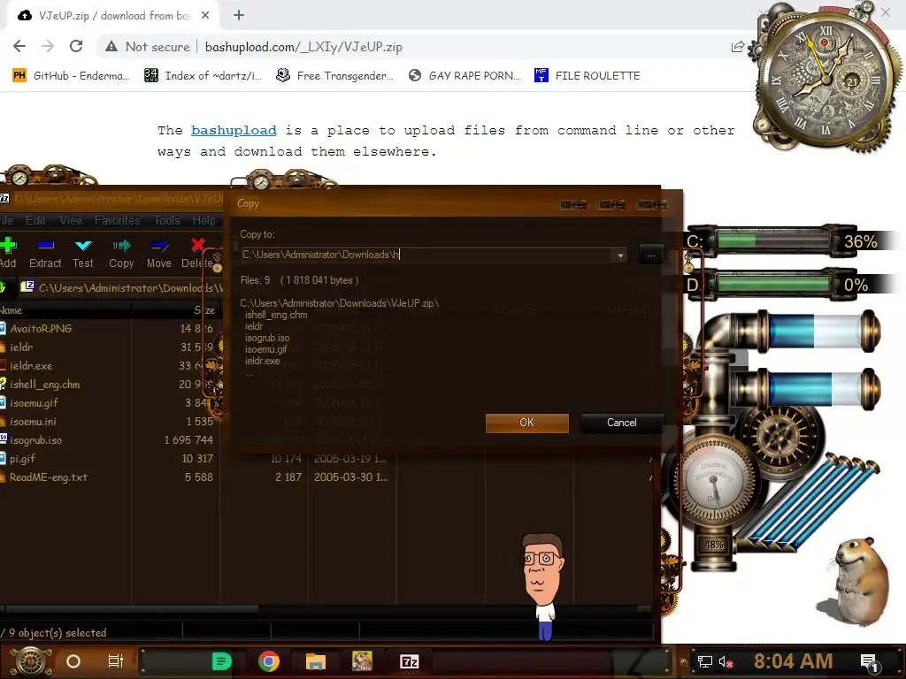Open 7-Zip taskbar icon

[409, 661]
